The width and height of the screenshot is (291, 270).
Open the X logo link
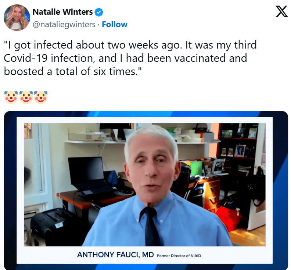281,11
